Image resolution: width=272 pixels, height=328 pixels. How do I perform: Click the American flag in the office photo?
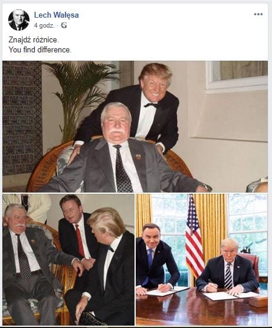click(194, 236)
